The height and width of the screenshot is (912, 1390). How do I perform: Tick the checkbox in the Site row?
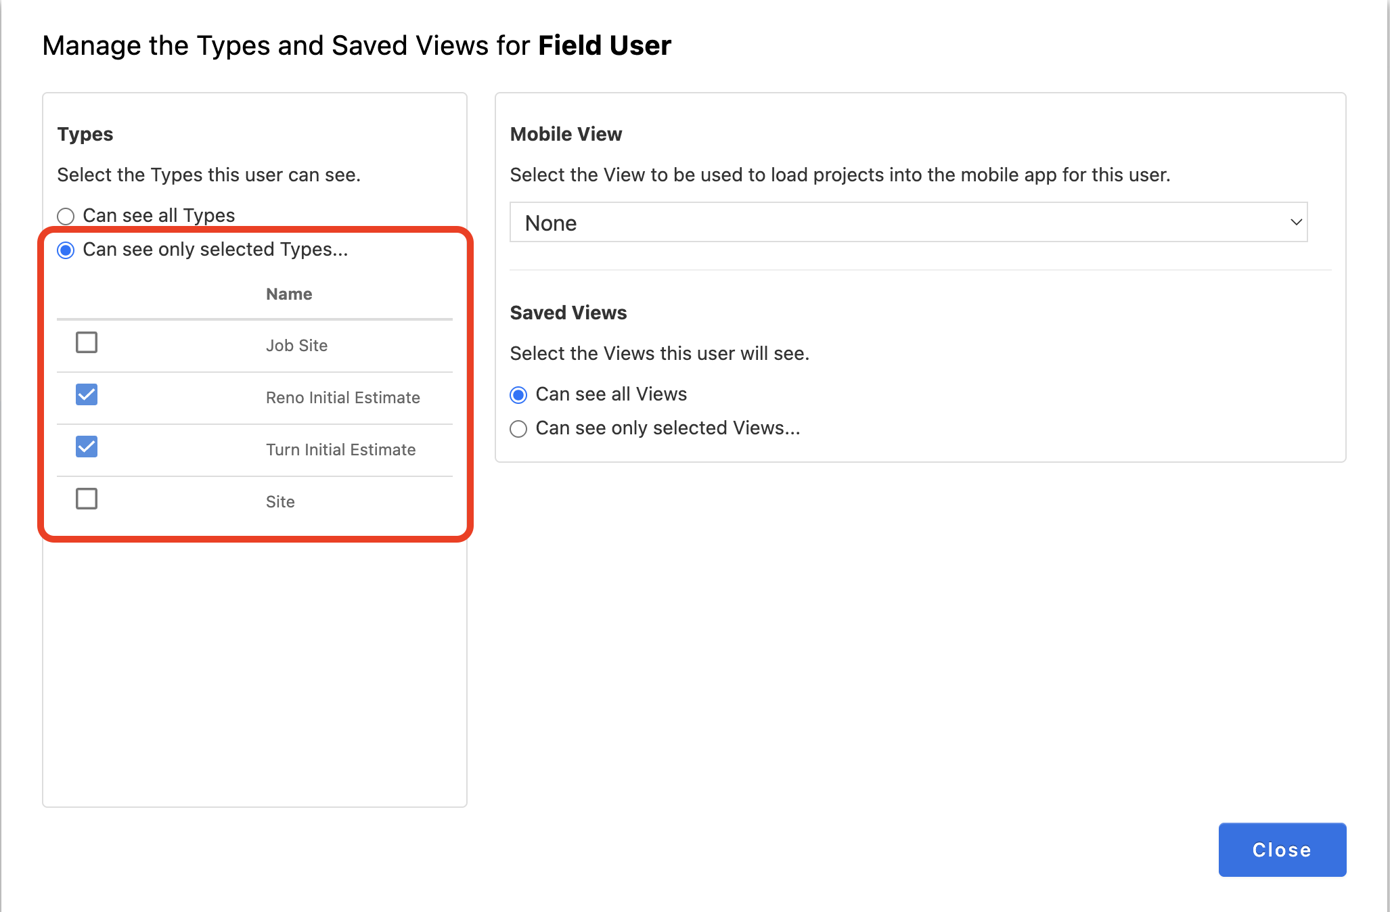coord(87,499)
